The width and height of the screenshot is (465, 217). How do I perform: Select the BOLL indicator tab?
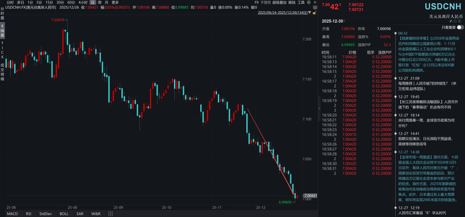(x=64, y=214)
